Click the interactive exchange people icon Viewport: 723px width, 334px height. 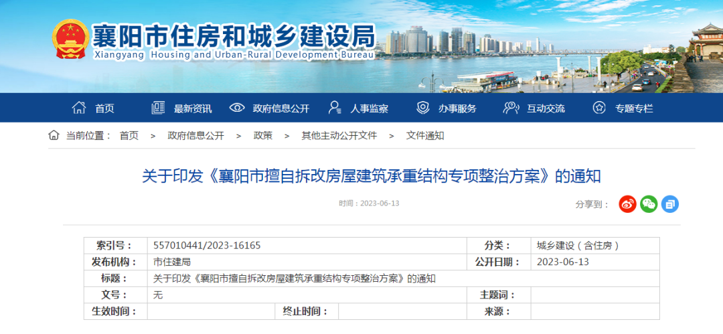pos(511,108)
